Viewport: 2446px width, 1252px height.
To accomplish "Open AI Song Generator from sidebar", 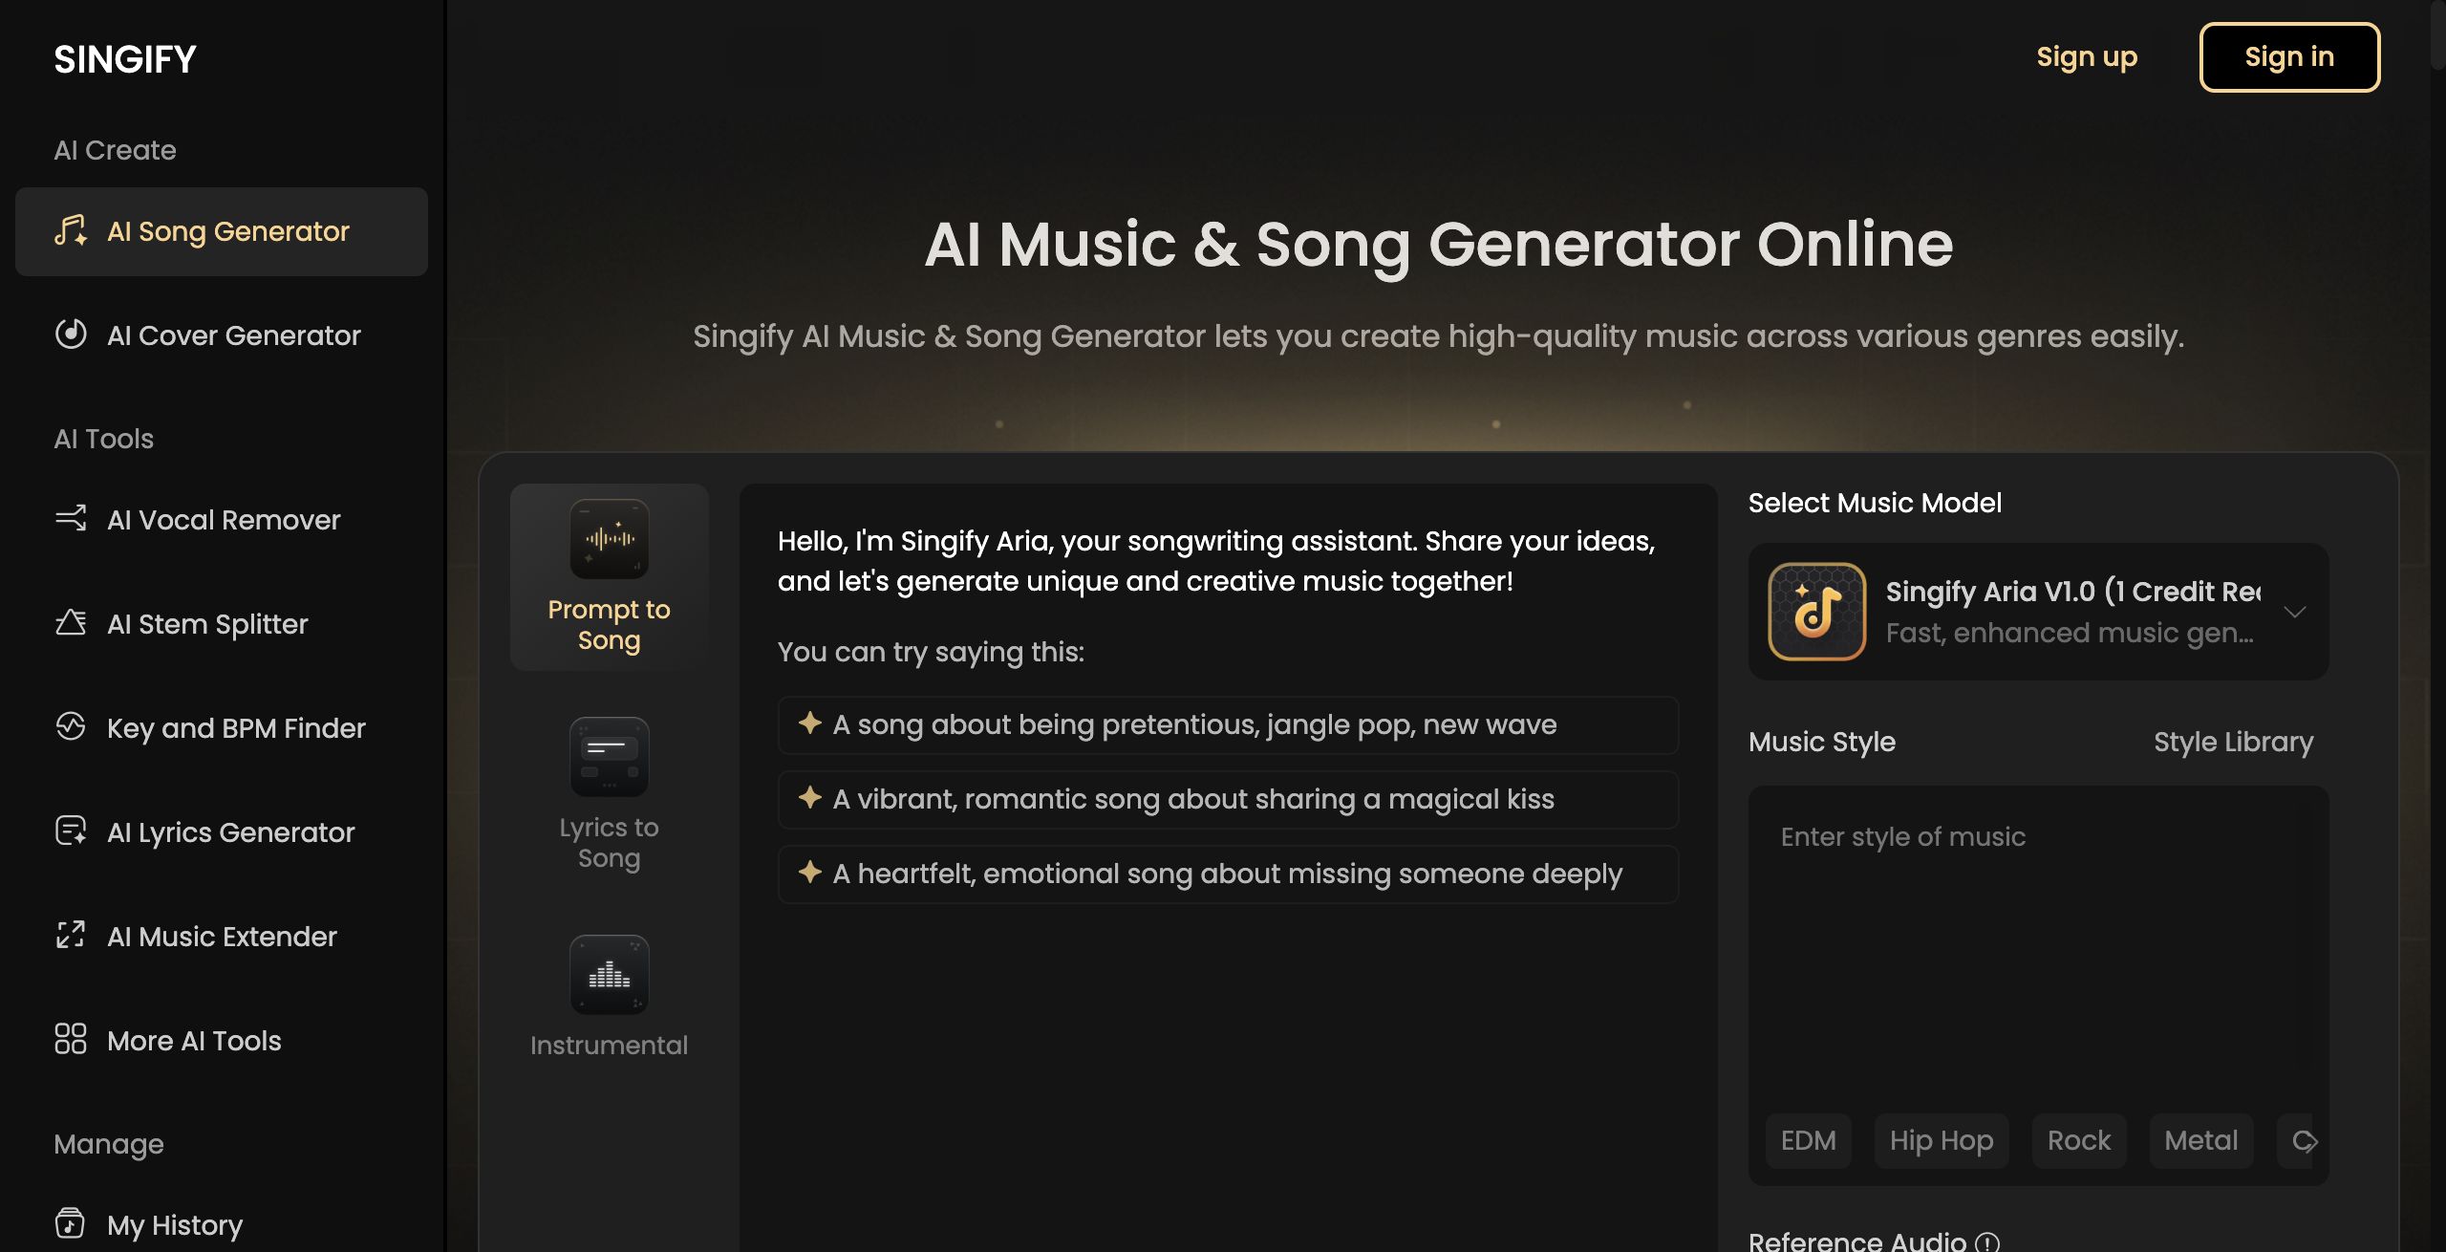I will (222, 231).
